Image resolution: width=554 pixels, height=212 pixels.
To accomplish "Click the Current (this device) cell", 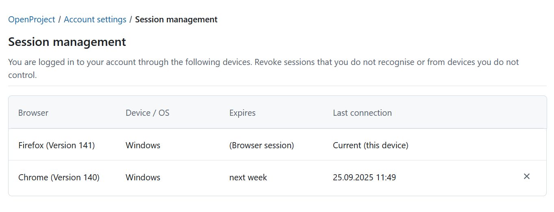I will pos(370,145).
